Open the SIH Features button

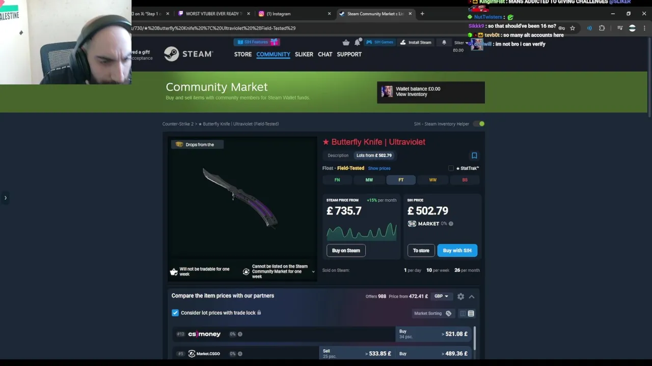257,42
